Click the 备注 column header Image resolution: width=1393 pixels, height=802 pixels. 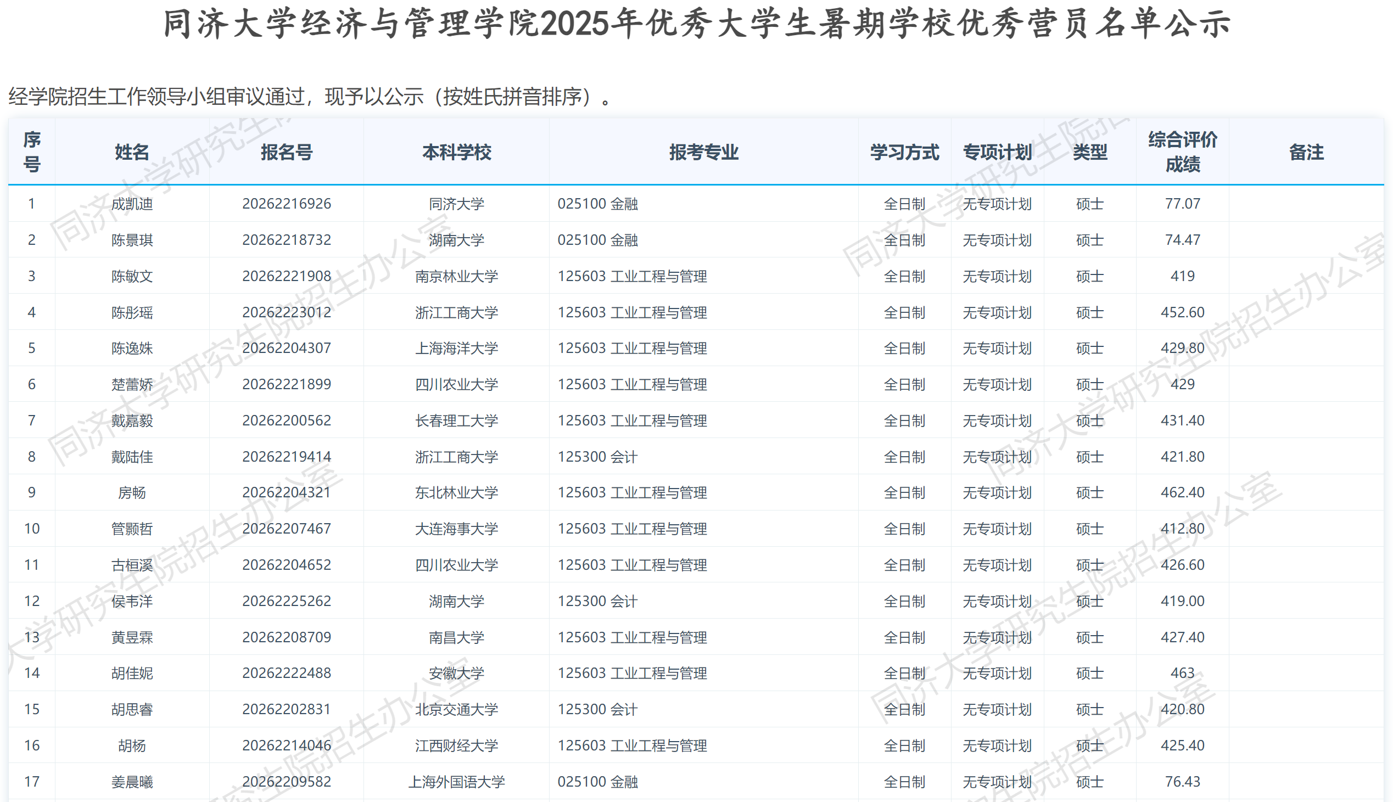click(x=1306, y=152)
